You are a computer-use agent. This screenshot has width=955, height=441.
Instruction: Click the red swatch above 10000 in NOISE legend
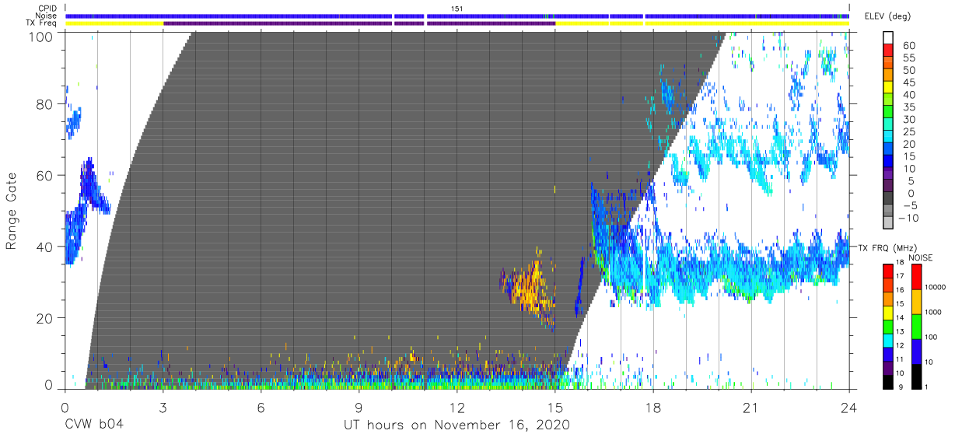(x=917, y=276)
